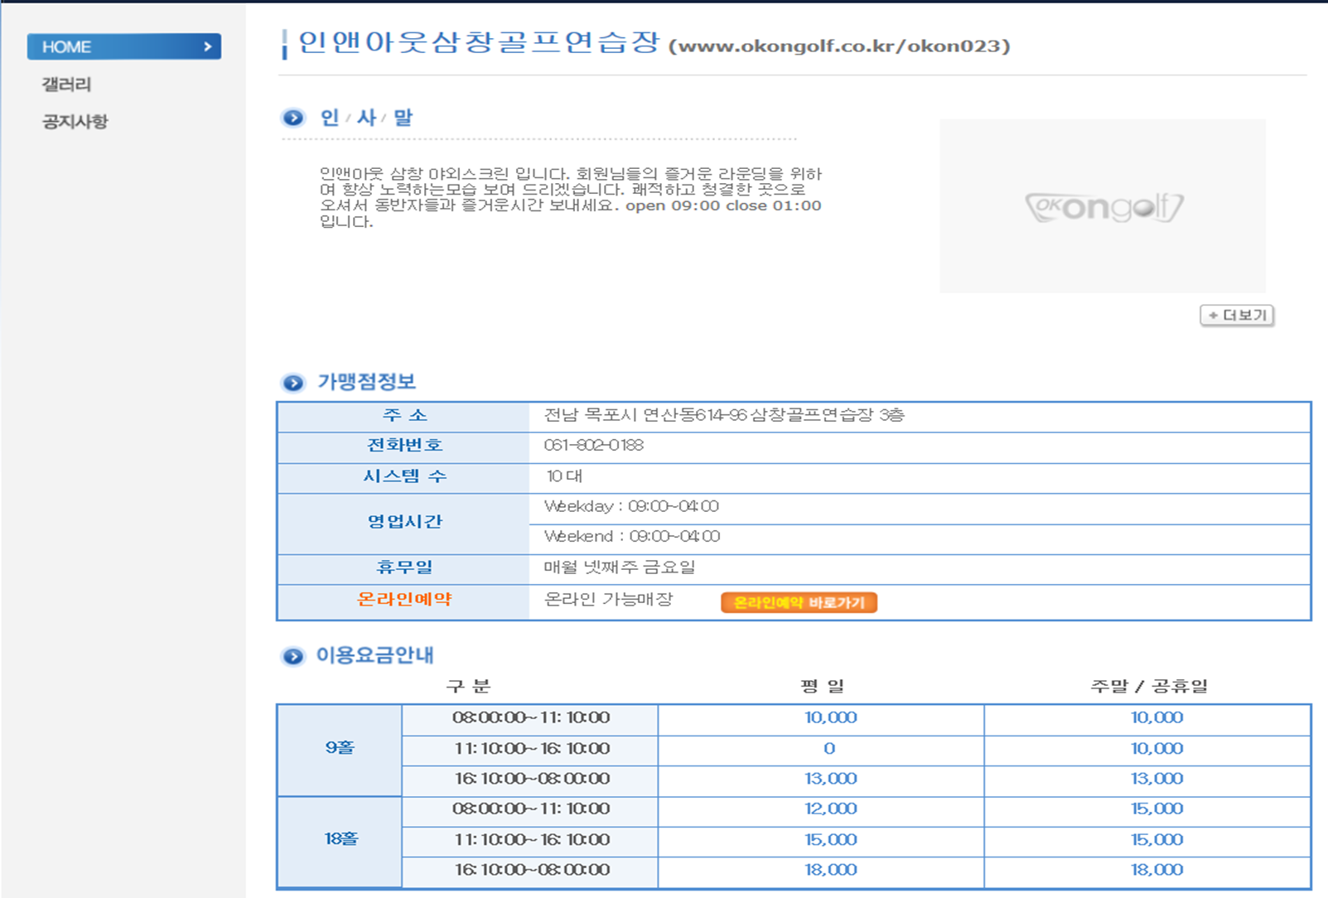Click the 주말 / 공휴일 column header
1328x898 pixels.
[1149, 686]
